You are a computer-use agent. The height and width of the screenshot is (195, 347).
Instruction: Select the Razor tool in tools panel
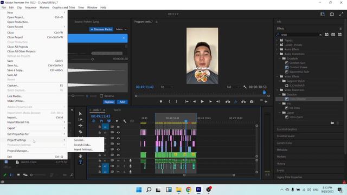(x=80, y=132)
